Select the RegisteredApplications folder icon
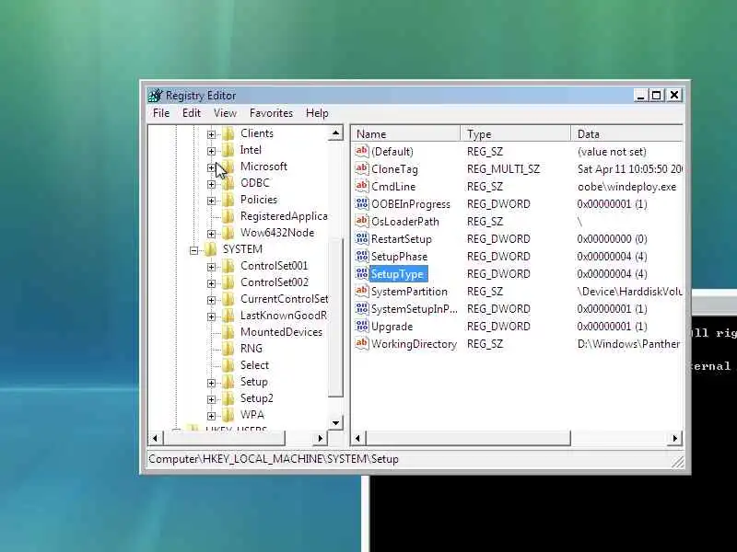 tap(228, 216)
